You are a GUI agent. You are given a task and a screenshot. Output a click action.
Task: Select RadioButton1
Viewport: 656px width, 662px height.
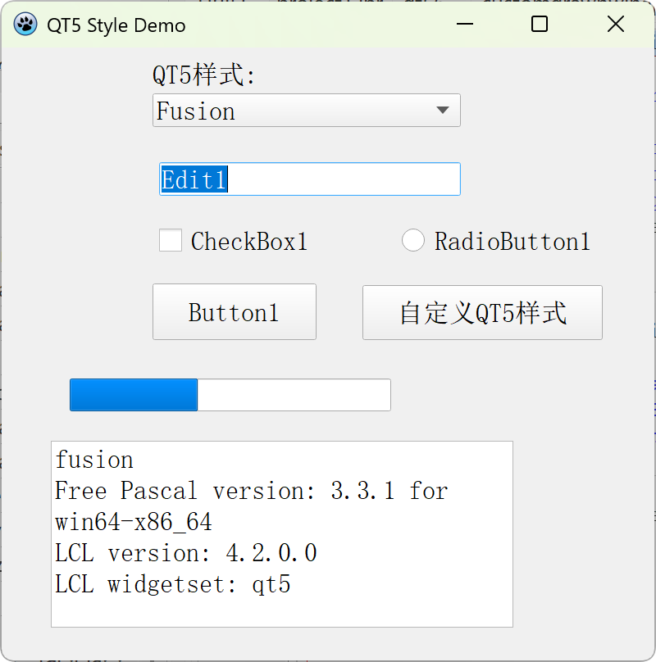[x=413, y=239]
